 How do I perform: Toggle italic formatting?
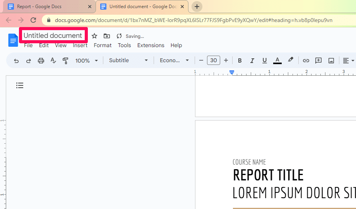coord(252,61)
